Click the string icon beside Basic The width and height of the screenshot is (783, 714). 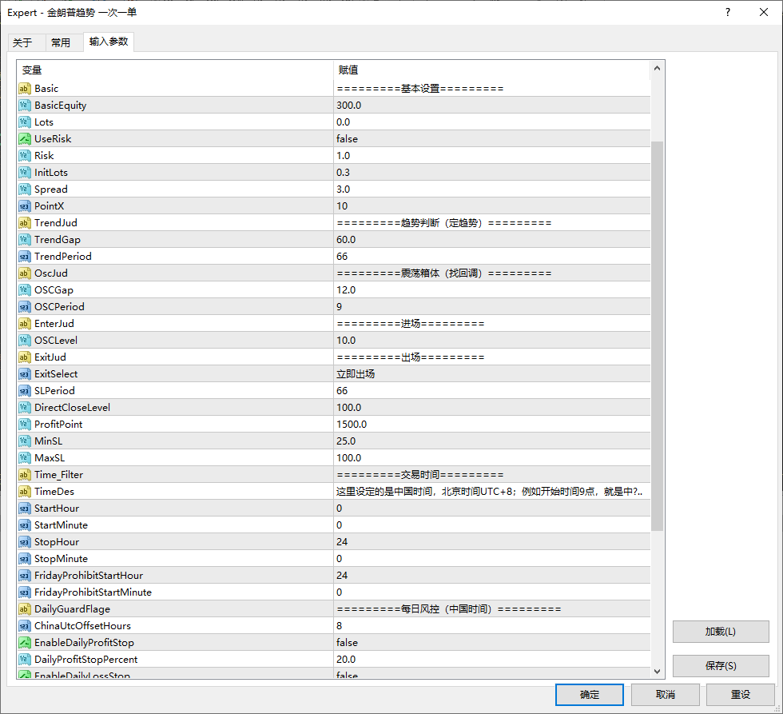pyautogui.click(x=25, y=89)
